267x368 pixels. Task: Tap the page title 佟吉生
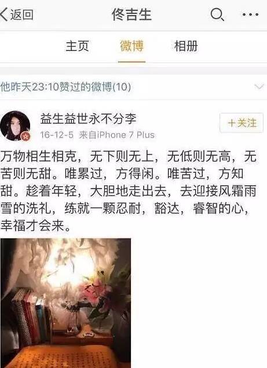[131, 14]
